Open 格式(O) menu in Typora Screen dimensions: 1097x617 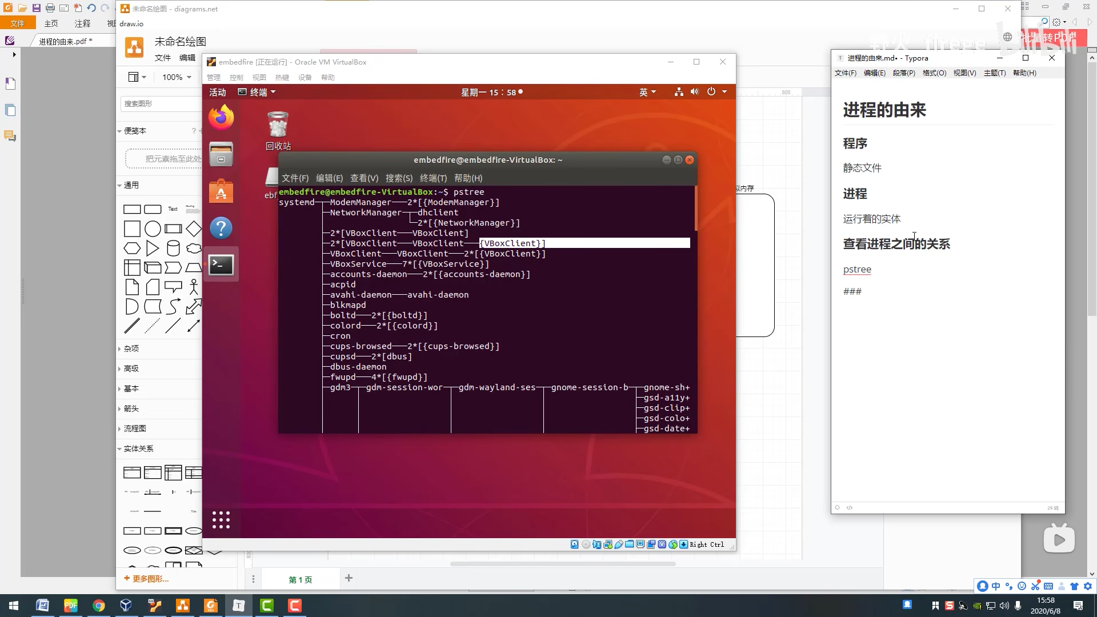934,73
